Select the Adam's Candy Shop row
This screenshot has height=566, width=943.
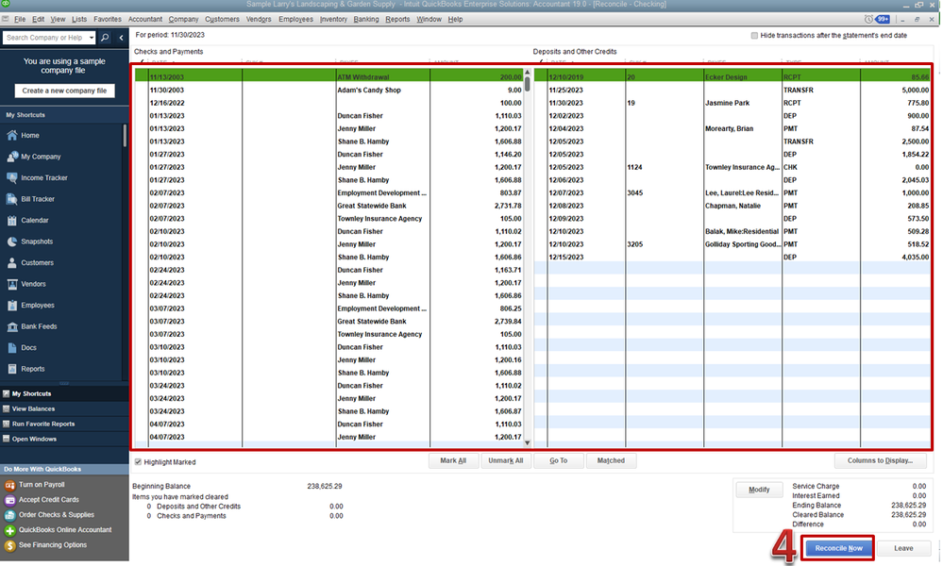click(329, 91)
